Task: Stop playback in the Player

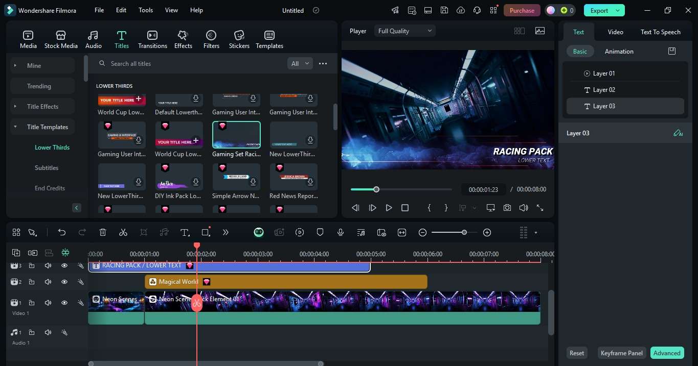Action: (x=405, y=208)
